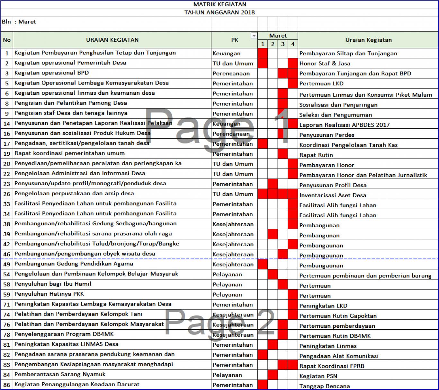The width and height of the screenshot is (439, 390).
Task: Select the ": Maret" month cell
Action: (27, 22)
